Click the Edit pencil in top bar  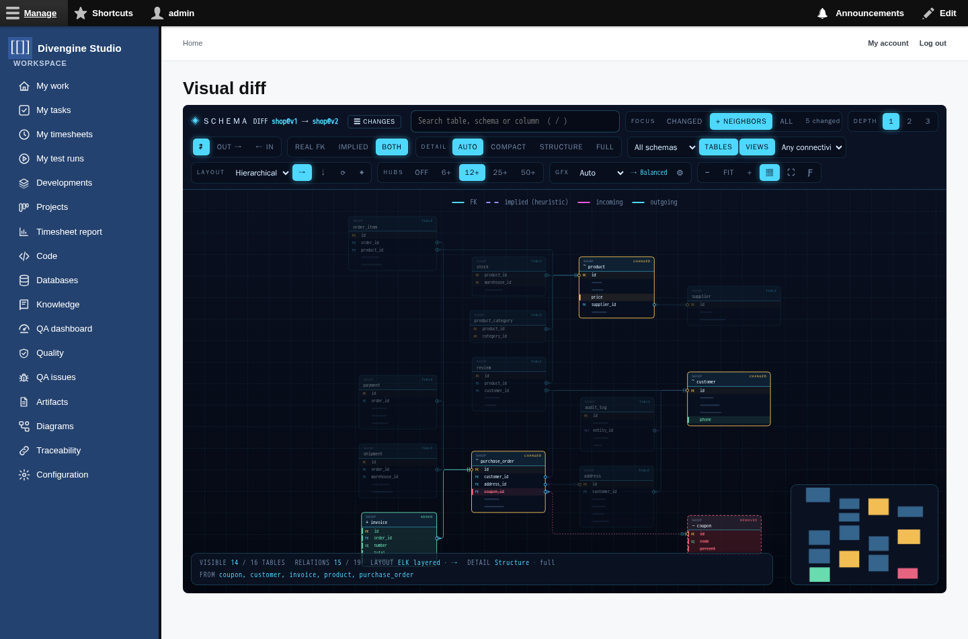coord(940,13)
